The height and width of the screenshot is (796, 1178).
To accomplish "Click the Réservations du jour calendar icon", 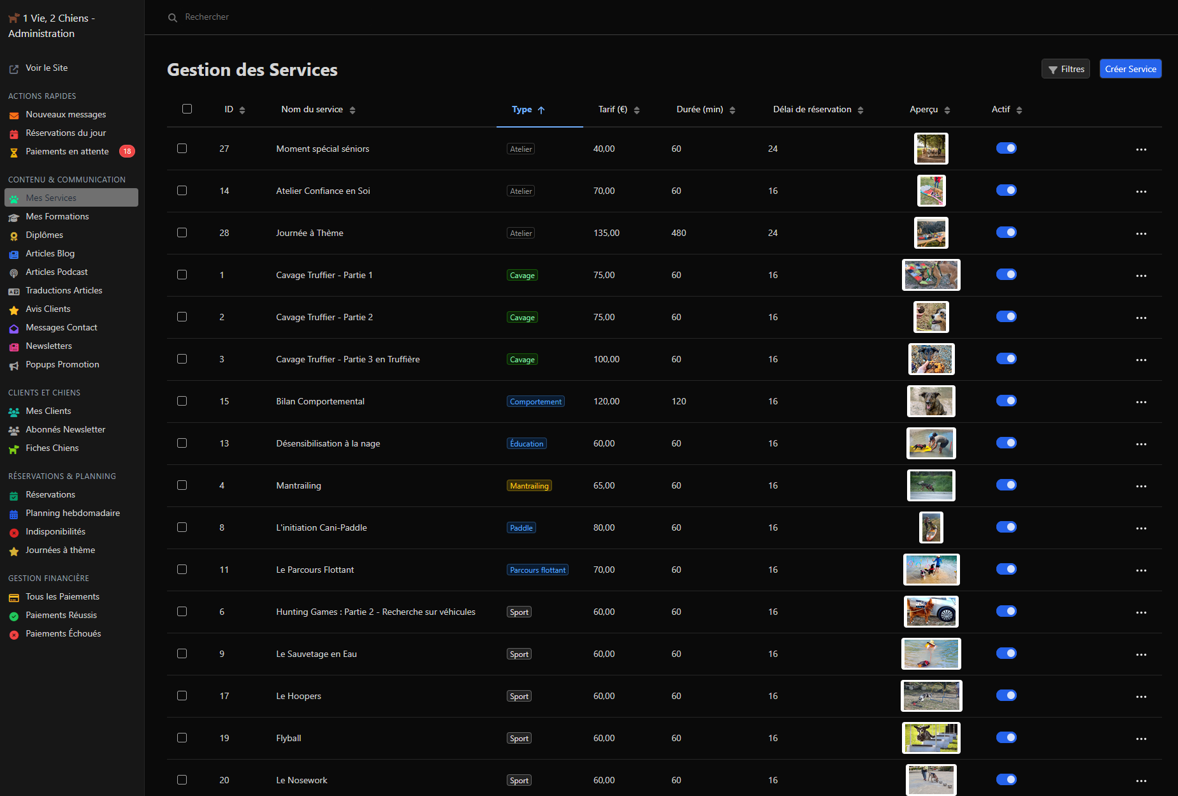I will click(x=14, y=134).
